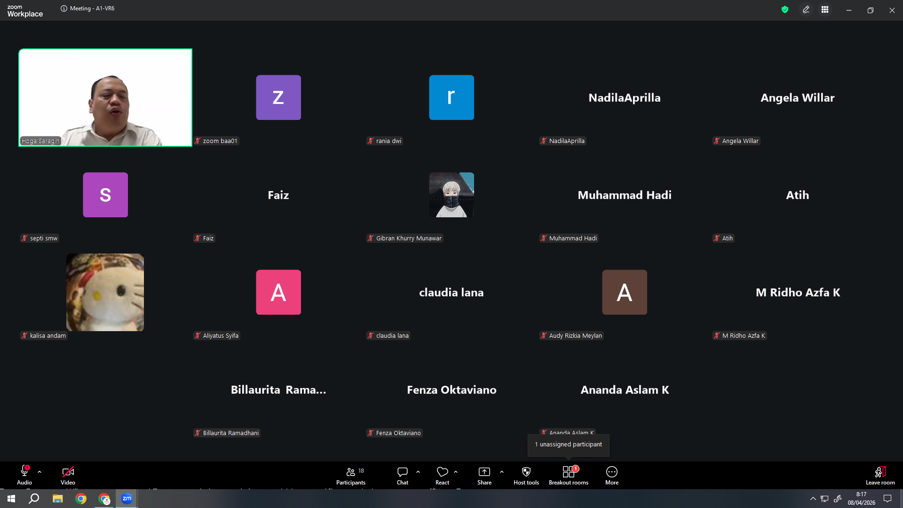This screenshot has width=903, height=508.
Task: Open Windows taskbar search
Action: 34,499
